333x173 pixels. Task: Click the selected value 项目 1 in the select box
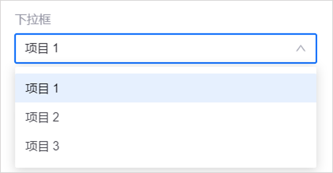point(42,49)
